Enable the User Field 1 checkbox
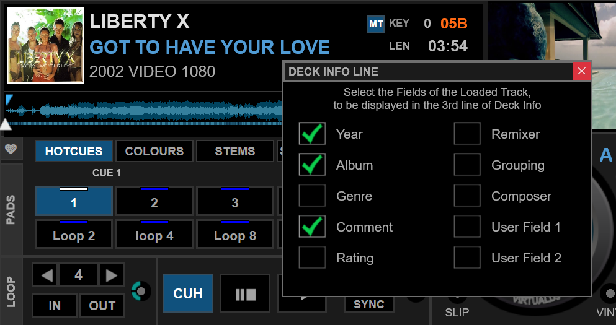 click(467, 227)
